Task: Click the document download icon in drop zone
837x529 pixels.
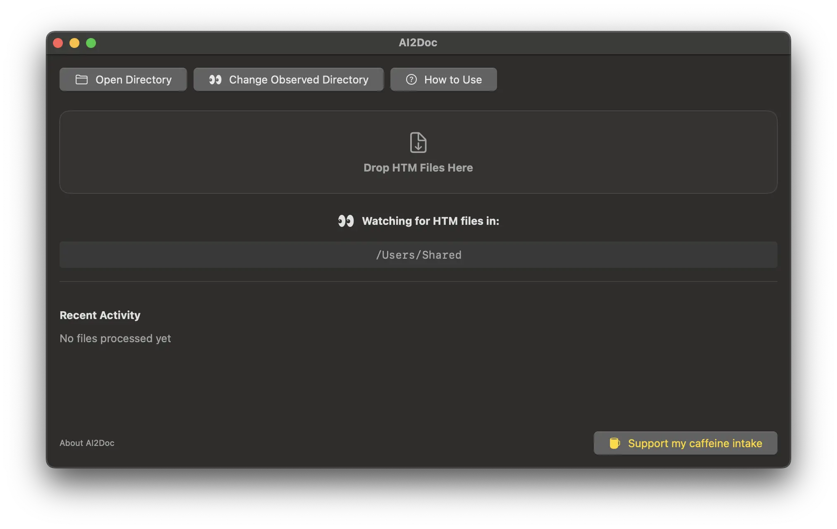Action: (418, 143)
